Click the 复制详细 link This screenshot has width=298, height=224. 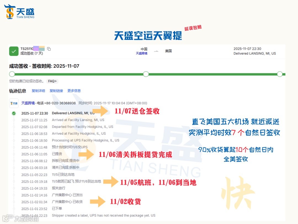click(x=38, y=91)
